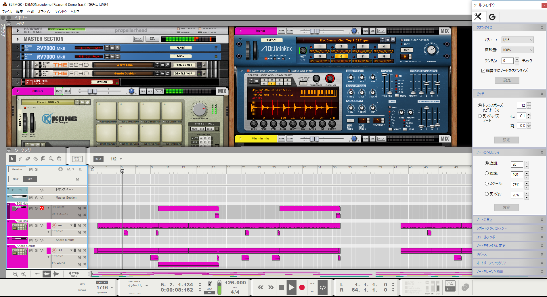Select the pencil tool in sequencer
This screenshot has width=547, height=297.
click(20, 159)
